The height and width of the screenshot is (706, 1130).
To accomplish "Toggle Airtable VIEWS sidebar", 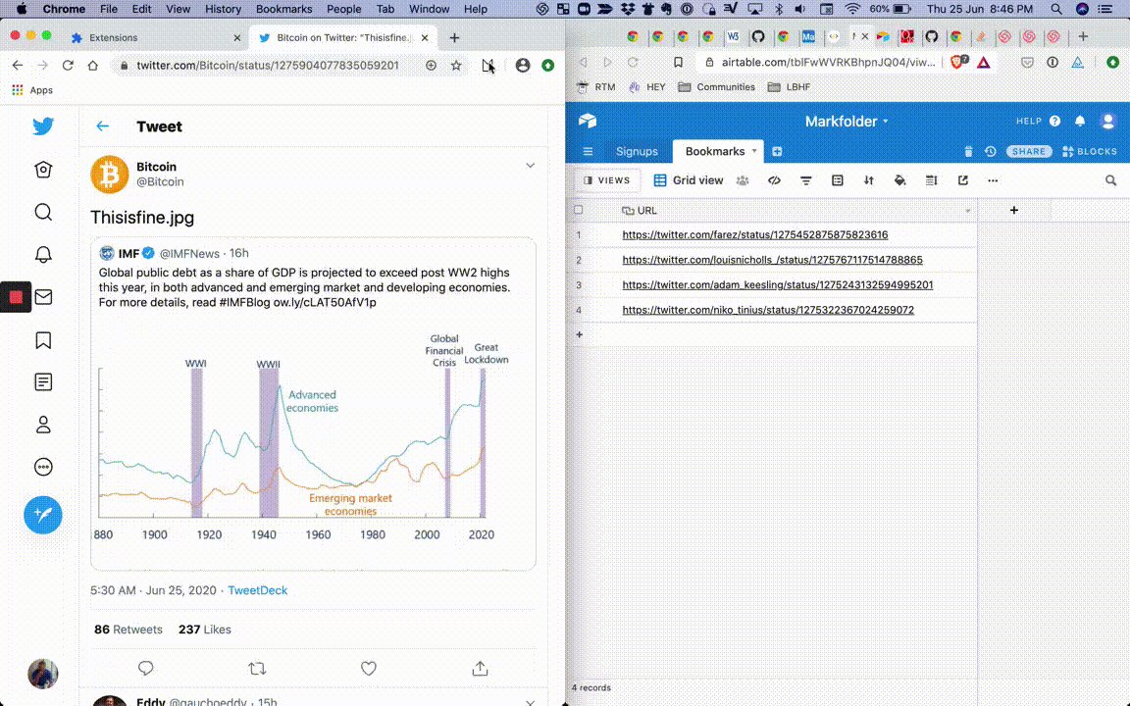I will coord(607,180).
